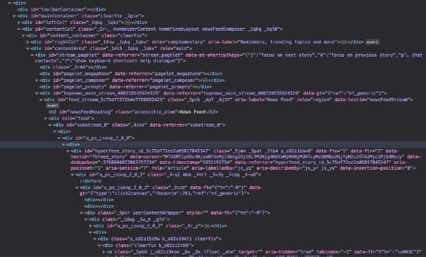Click the role="main" attribute on contentArea
The width and height of the screenshot is (426, 257).
pos(175,49)
